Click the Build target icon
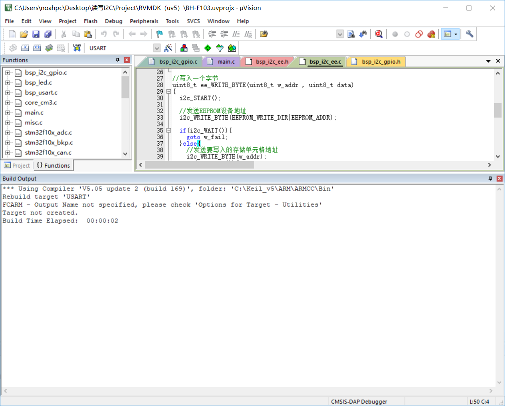 (25, 48)
